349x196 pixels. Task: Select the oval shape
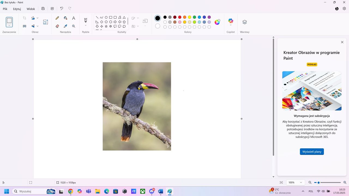tap(106, 17)
